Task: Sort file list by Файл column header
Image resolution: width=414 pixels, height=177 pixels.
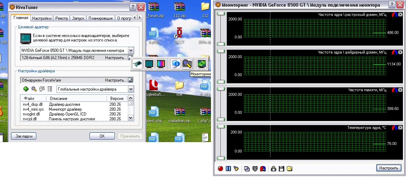Action: [x=33, y=99]
